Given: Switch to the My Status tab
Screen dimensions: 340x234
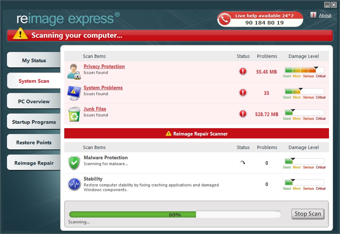Looking at the screenshot, I should pyautogui.click(x=34, y=60).
